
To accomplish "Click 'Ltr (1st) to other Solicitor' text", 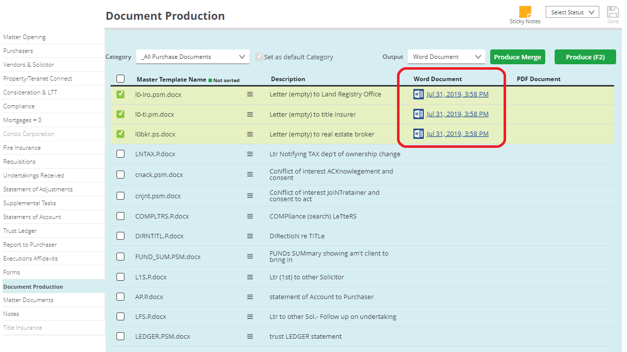I will click(307, 277).
